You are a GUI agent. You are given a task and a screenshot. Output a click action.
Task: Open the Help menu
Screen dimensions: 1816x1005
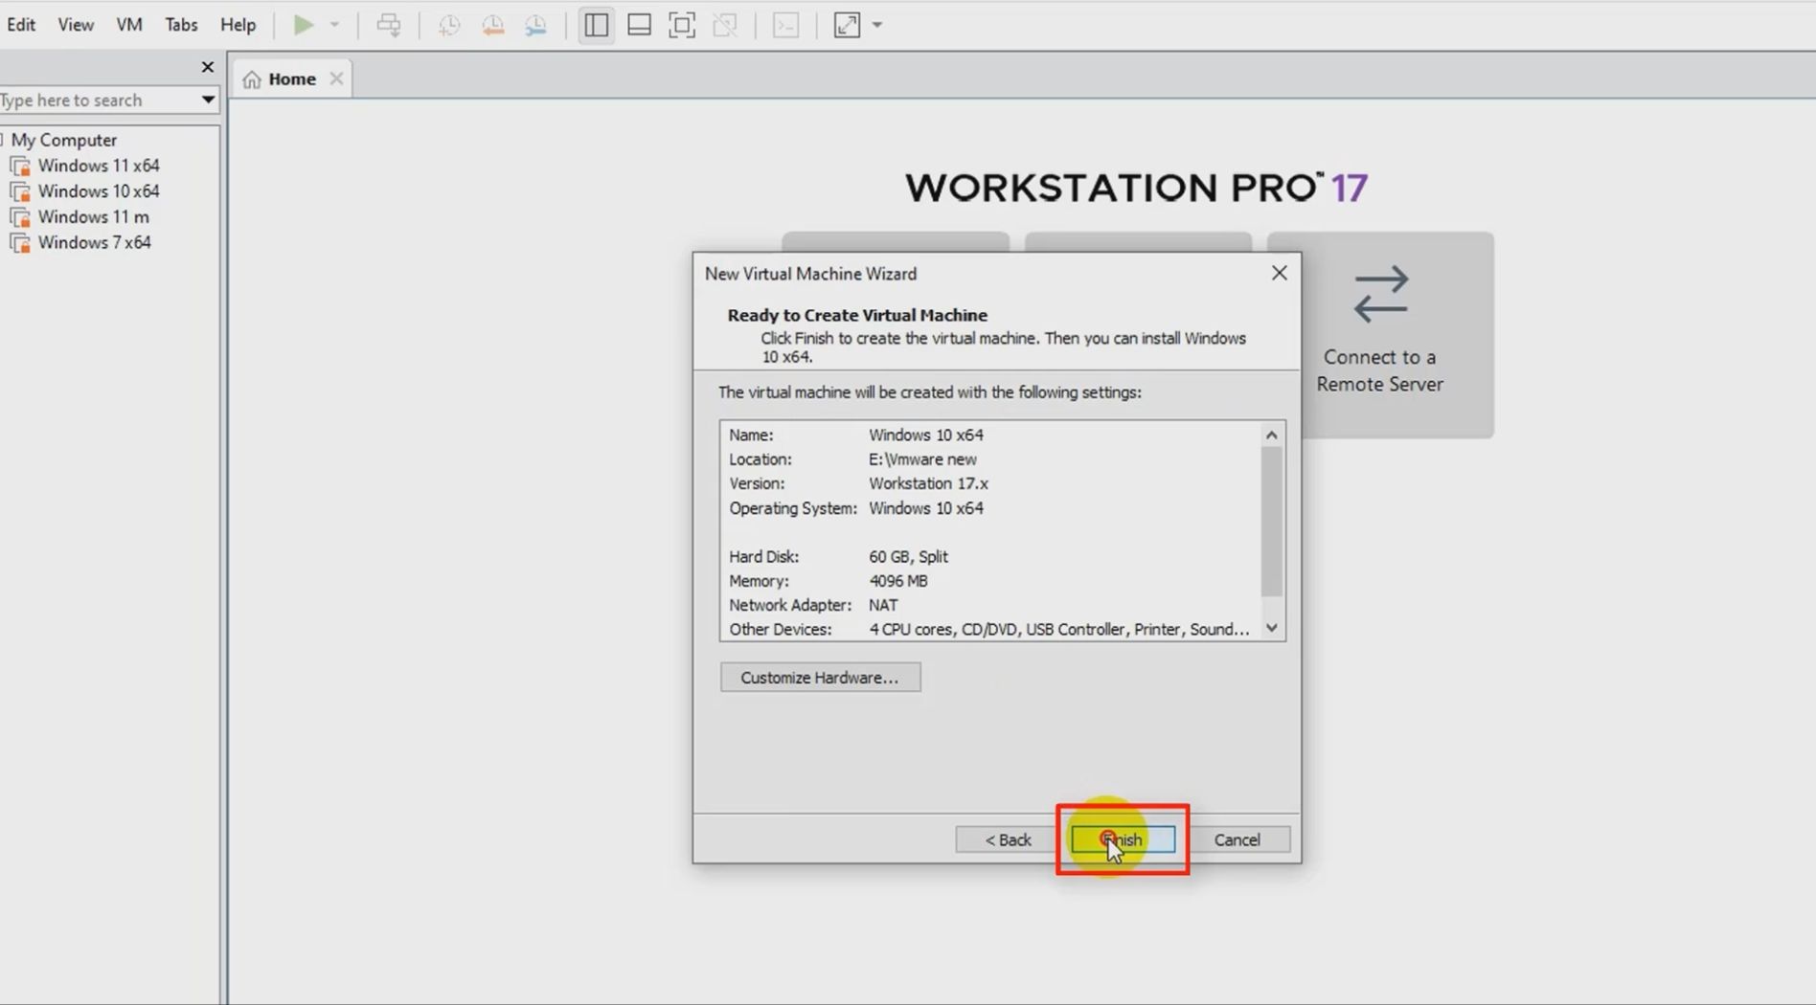pyautogui.click(x=238, y=25)
